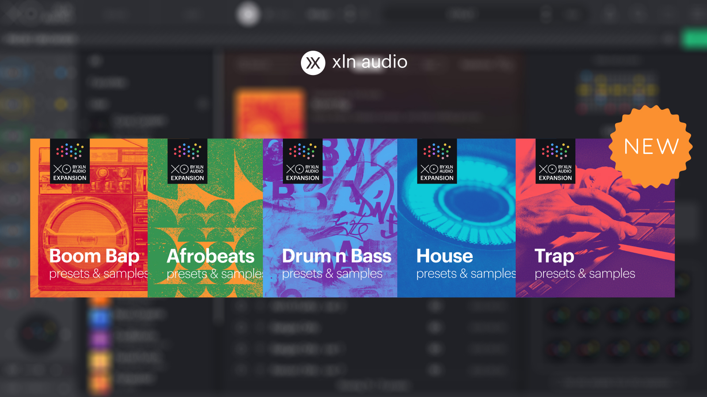The height and width of the screenshot is (397, 707).
Task: Click the 'xln audio' brand text
Action: (x=370, y=62)
